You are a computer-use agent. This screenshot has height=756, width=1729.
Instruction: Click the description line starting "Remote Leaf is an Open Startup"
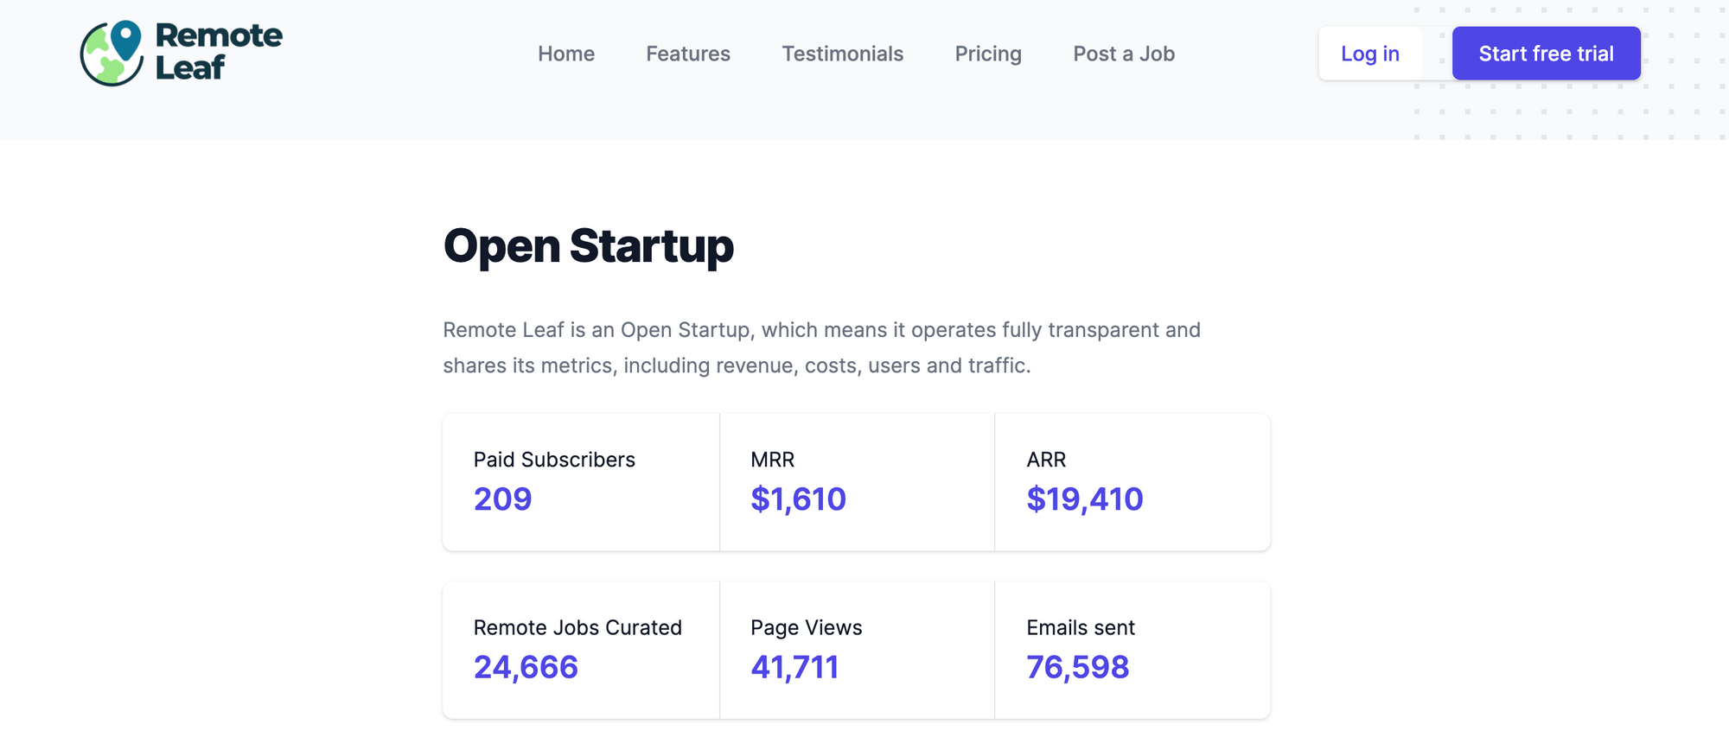point(822,330)
